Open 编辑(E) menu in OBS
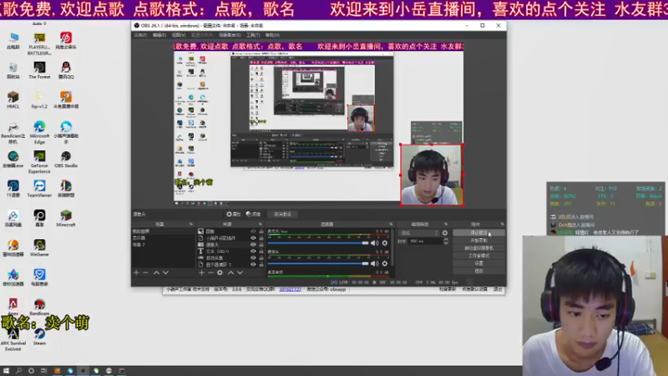668x376 pixels. point(159,35)
